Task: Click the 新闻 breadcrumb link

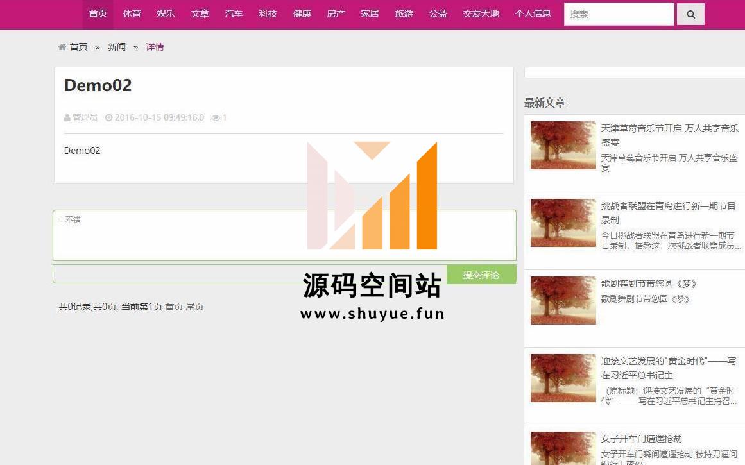Action: (116, 47)
